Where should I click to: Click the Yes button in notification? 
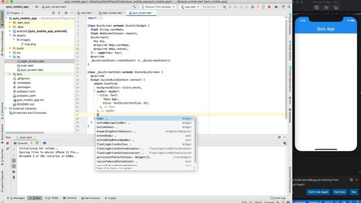click(354, 192)
